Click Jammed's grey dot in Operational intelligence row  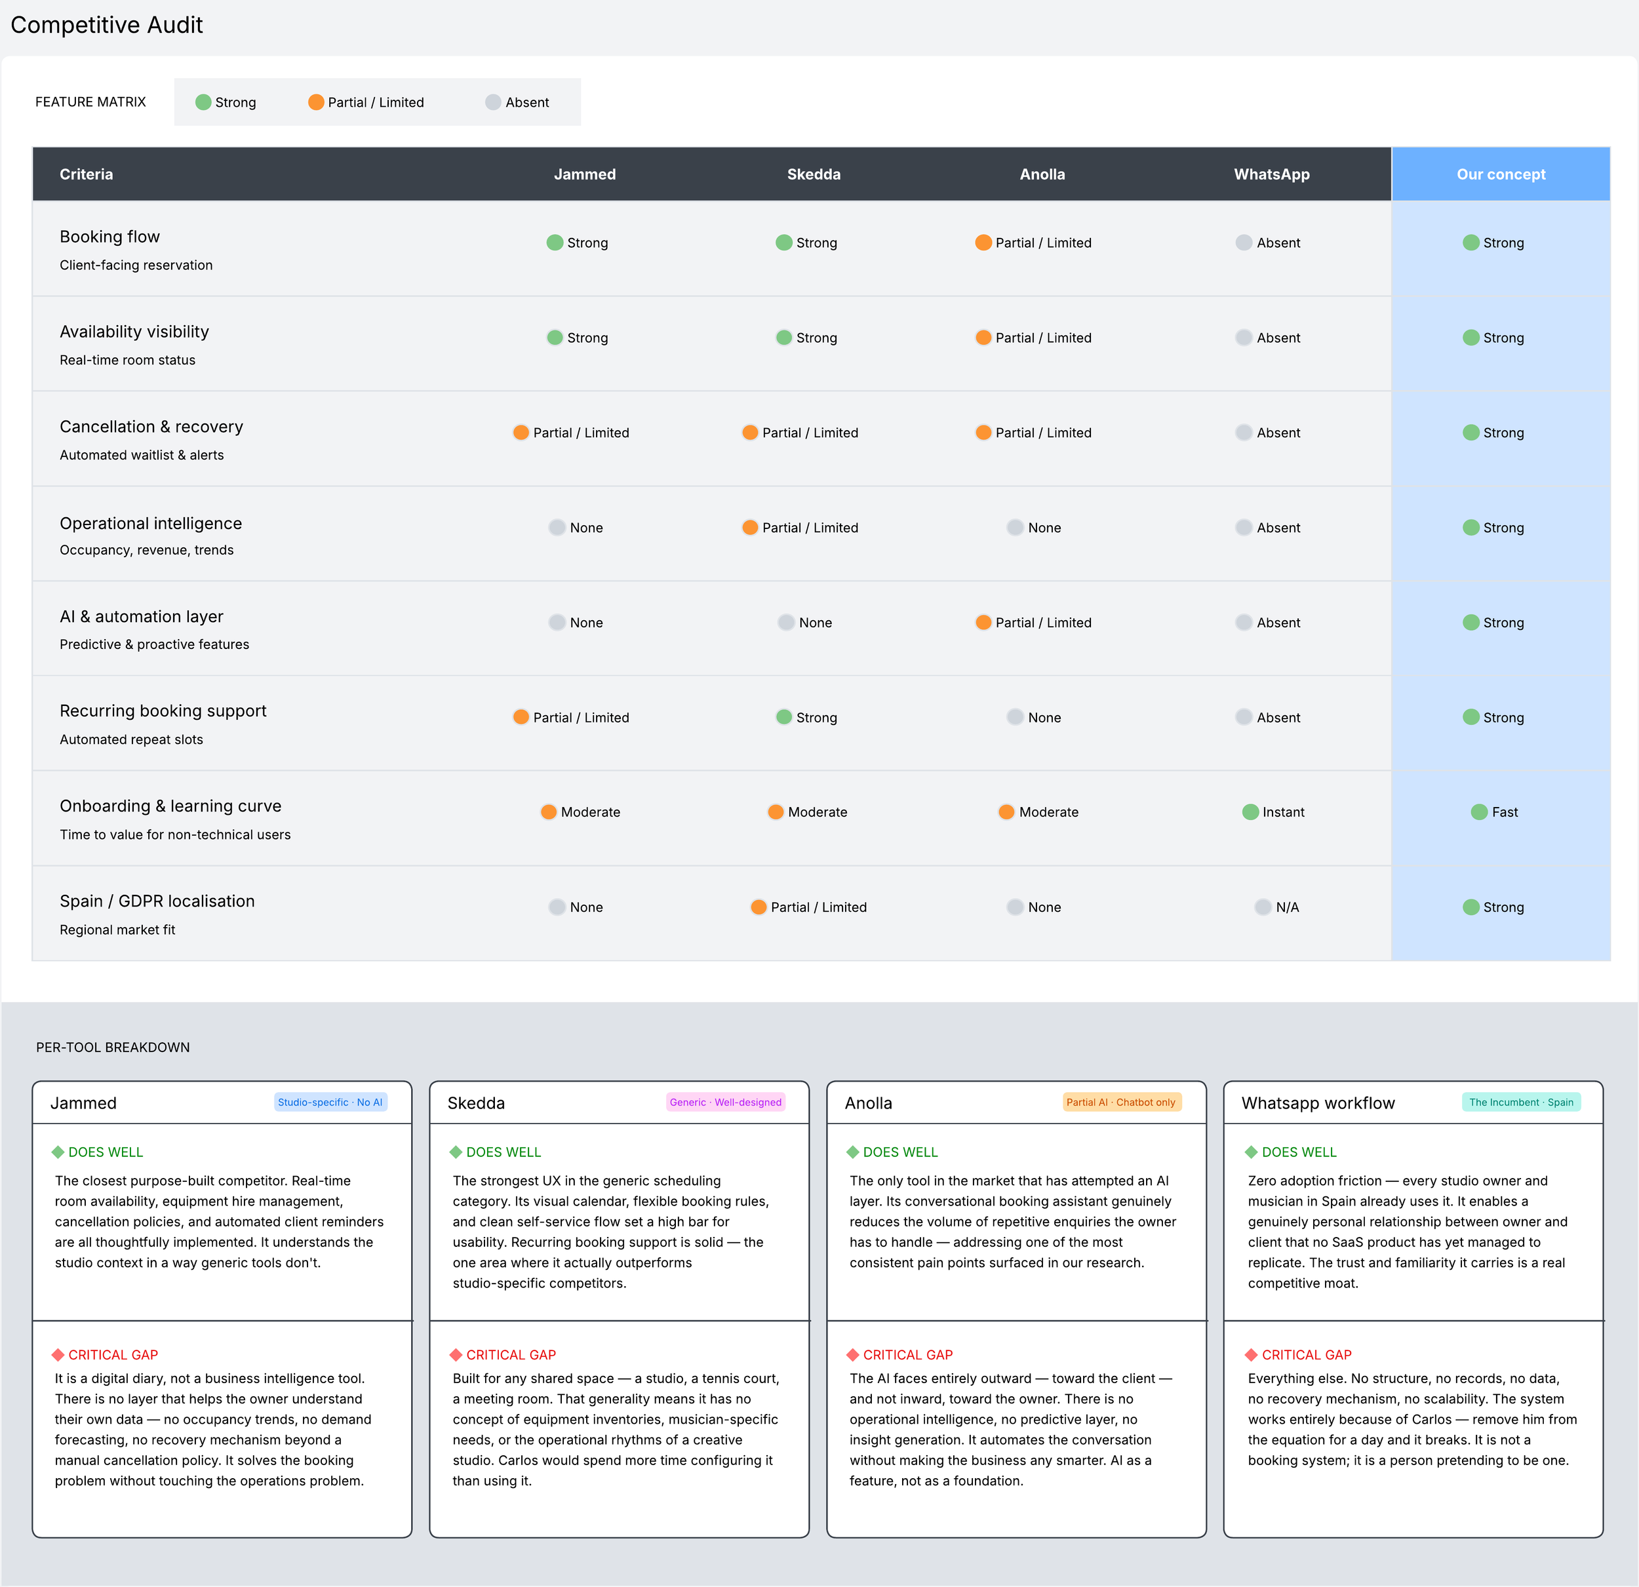point(557,528)
